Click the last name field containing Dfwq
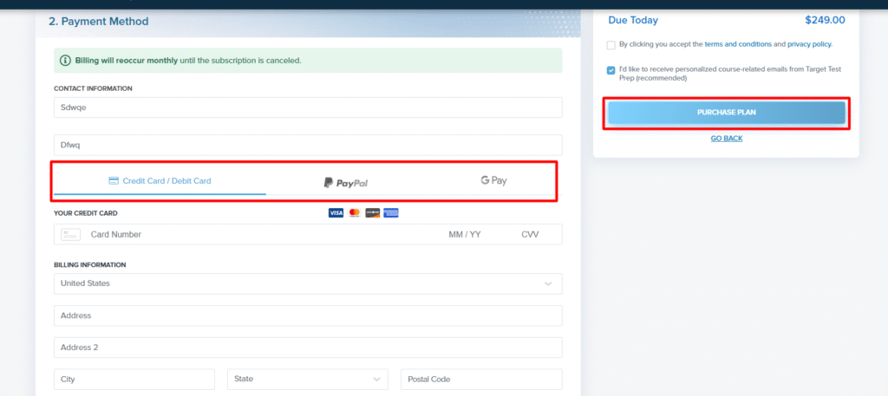This screenshot has height=396, width=888. point(308,145)
